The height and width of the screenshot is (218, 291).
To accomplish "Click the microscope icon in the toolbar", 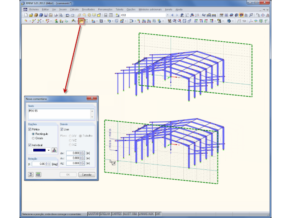I will (x=219, y=21).
